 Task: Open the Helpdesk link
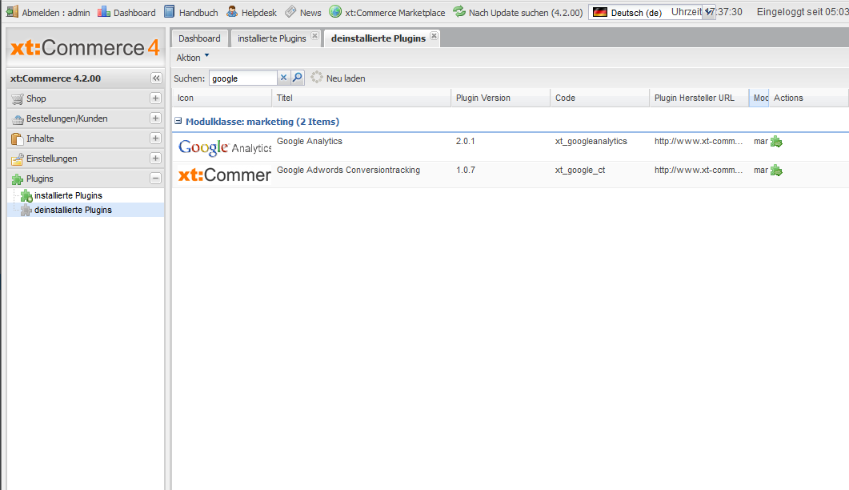tap(251, 12)
